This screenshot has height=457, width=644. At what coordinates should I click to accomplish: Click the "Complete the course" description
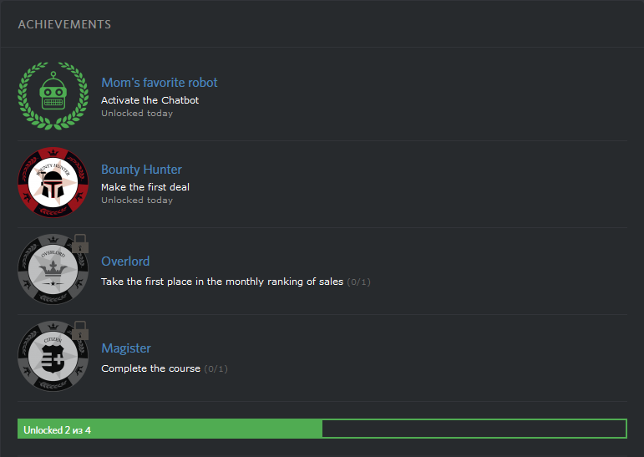click(x=150, y=368)
